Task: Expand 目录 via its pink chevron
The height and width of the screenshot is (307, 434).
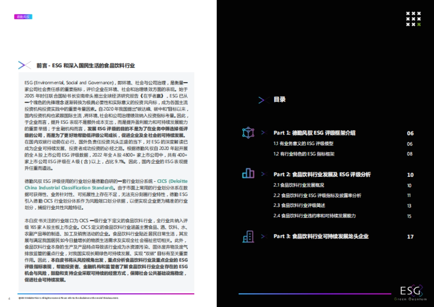Action: coord(263,100)
